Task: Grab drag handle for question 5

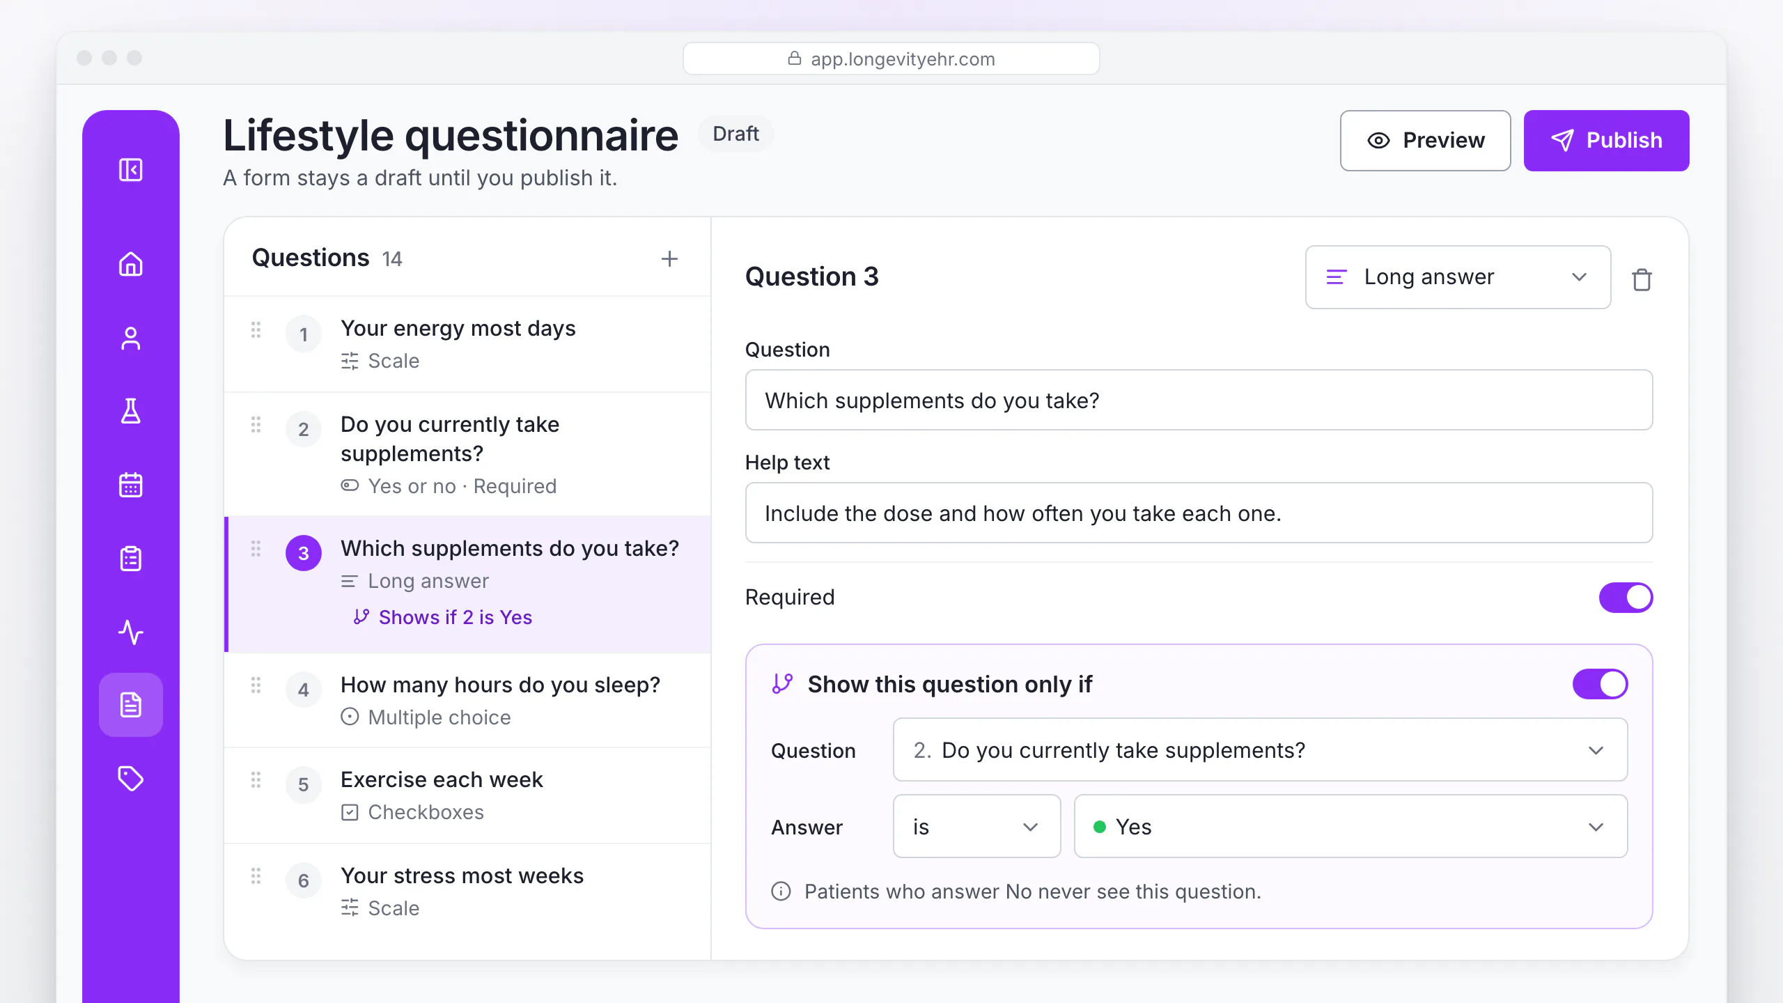Action: click(x=256, y=780)
